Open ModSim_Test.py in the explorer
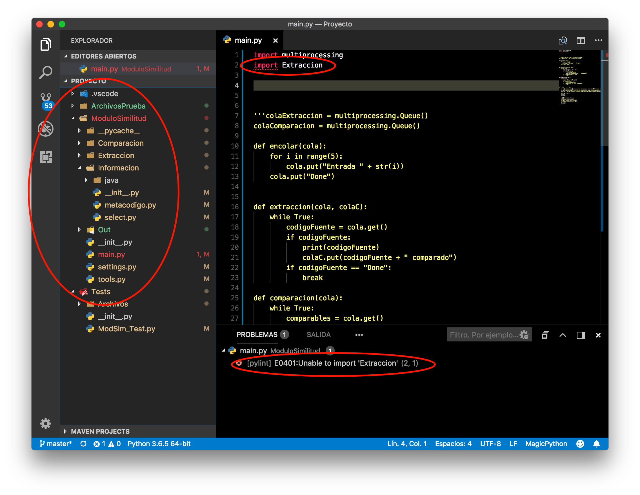This screenshot has width=640, height=495. pyautogui.click(x=126, y=329)
